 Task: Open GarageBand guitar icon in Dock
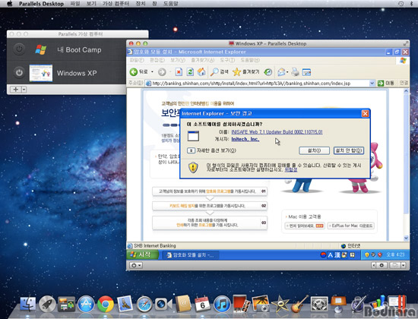click(x=299, y=304)
